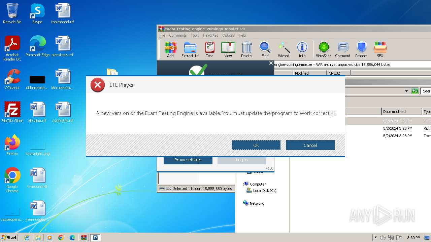Open the WinRAR Options menu

(229, 35)
